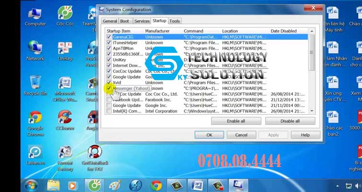Confirm with the OK button
Viewport: 362px width, 192px height.
click(209, 135)
